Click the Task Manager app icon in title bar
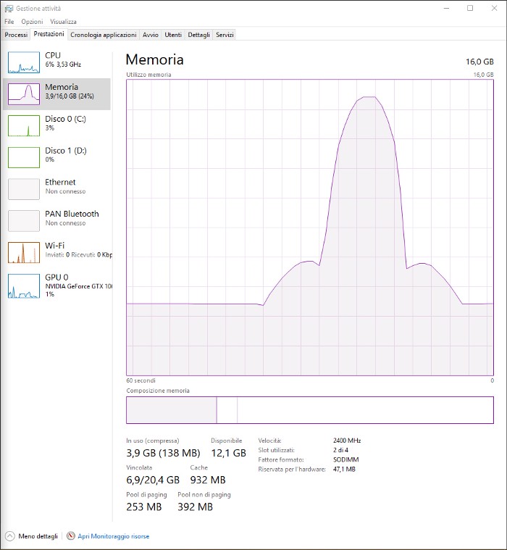The image size is (507, 550). pyautogui.click(x=9, y=9)
